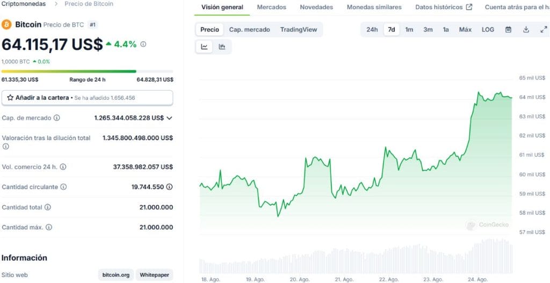This screenshot has height=283, width=550.
Task: Click 24h low 61.335,30 US$
Action: pyautogui.click(x=20, y=79)
